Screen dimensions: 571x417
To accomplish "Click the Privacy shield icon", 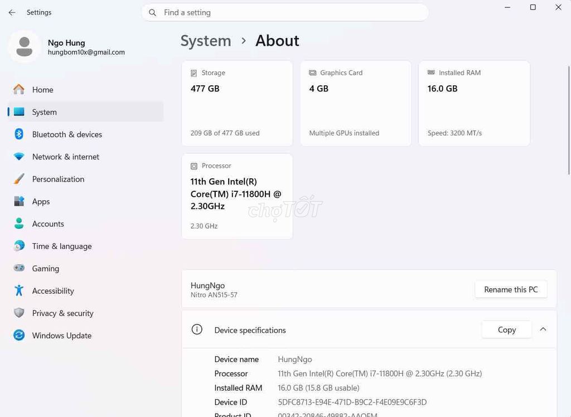I will coord(19,313).
